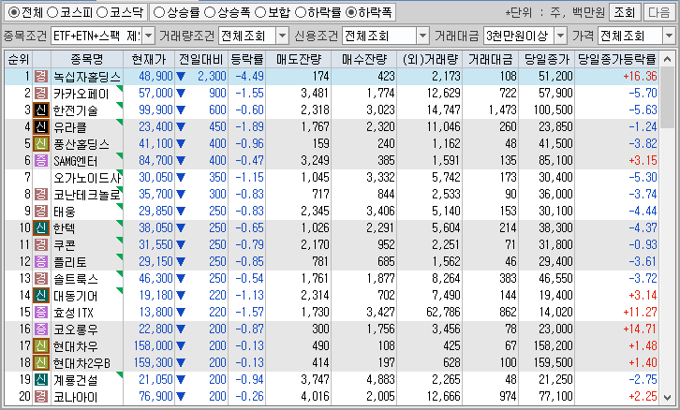Click the green corner marker on 계룡건설
Screen dimensions: 680x410
point(120,374)
